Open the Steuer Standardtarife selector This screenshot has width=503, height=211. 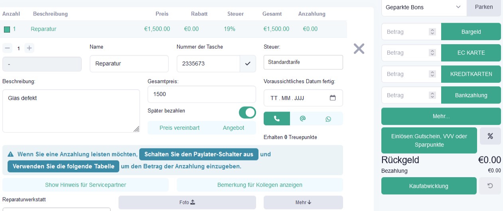tap(303, 62)
